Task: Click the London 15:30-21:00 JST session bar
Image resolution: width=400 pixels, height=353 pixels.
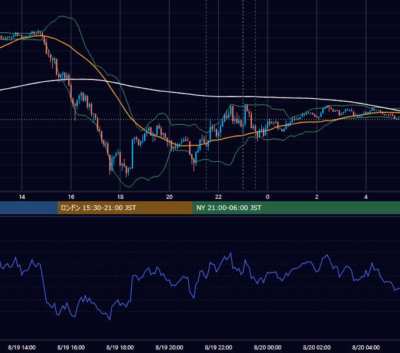Action: 125,208
